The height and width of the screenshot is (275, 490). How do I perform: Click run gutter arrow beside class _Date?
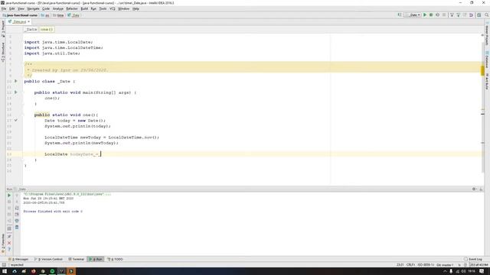pyautogui.click(x=16, y=81)
